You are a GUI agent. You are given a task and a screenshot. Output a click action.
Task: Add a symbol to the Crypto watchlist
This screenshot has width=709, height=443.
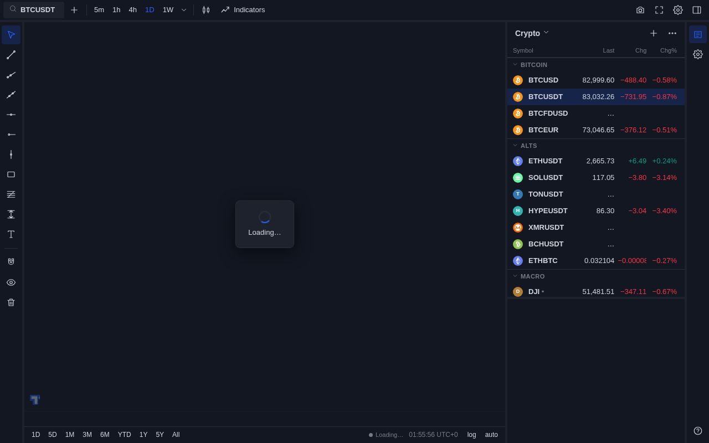click(x=654, y=33)
